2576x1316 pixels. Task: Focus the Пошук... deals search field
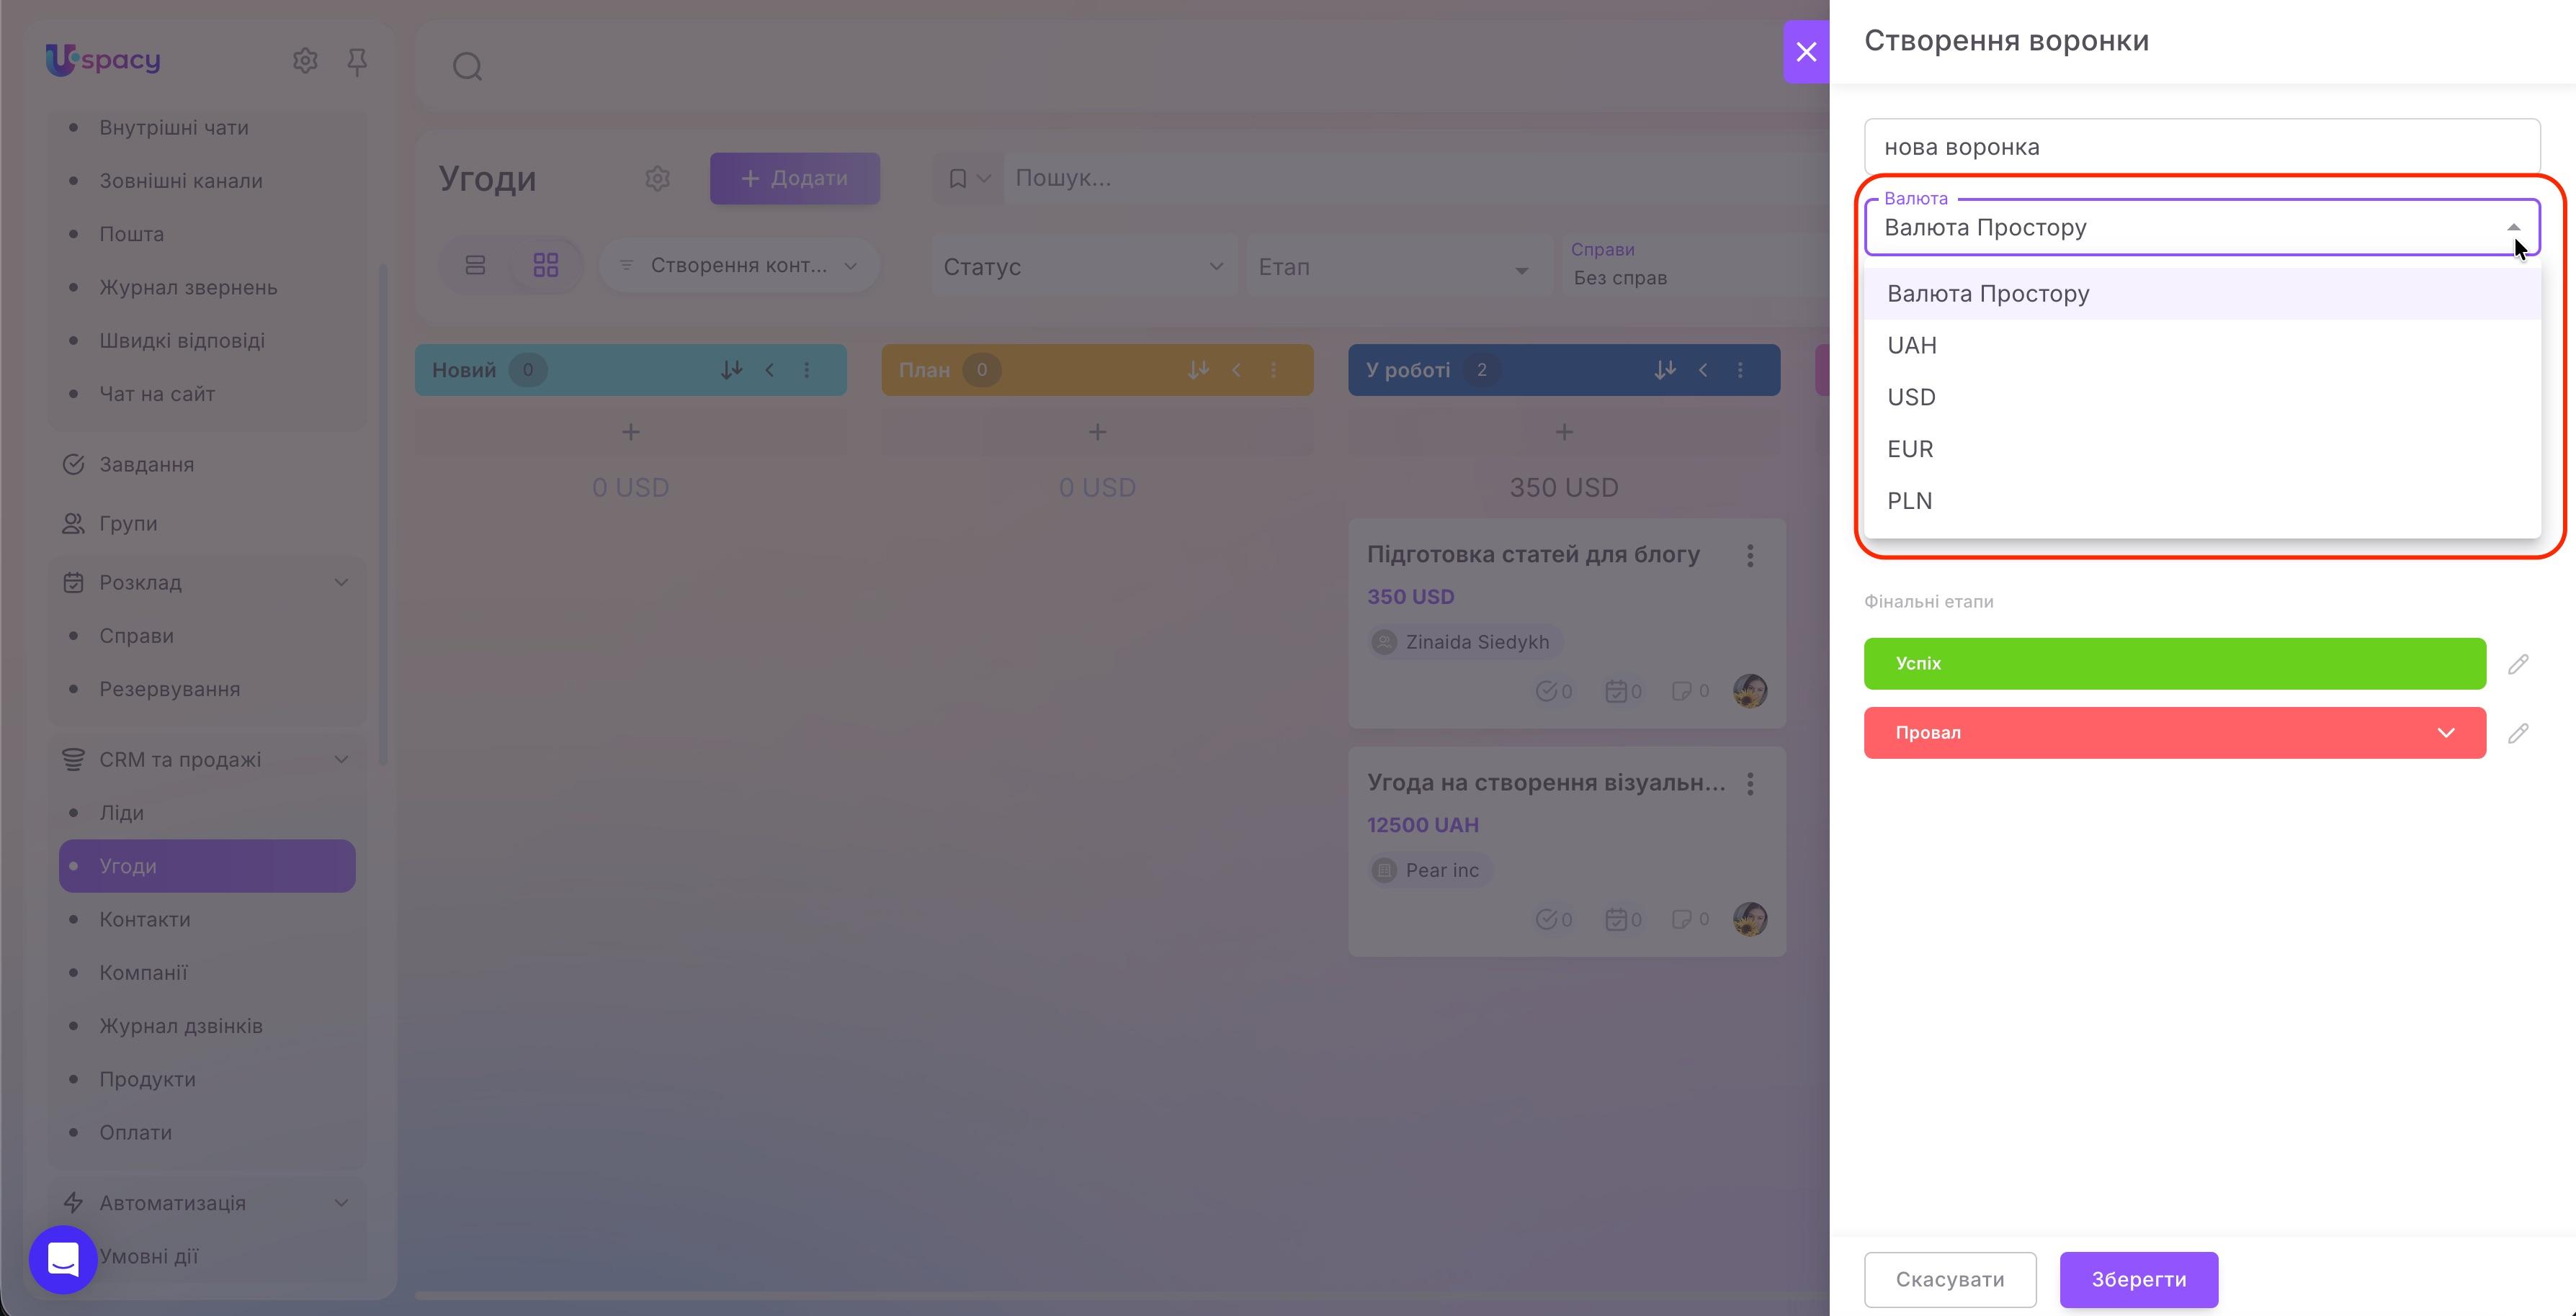click(x=1415, y=178)
